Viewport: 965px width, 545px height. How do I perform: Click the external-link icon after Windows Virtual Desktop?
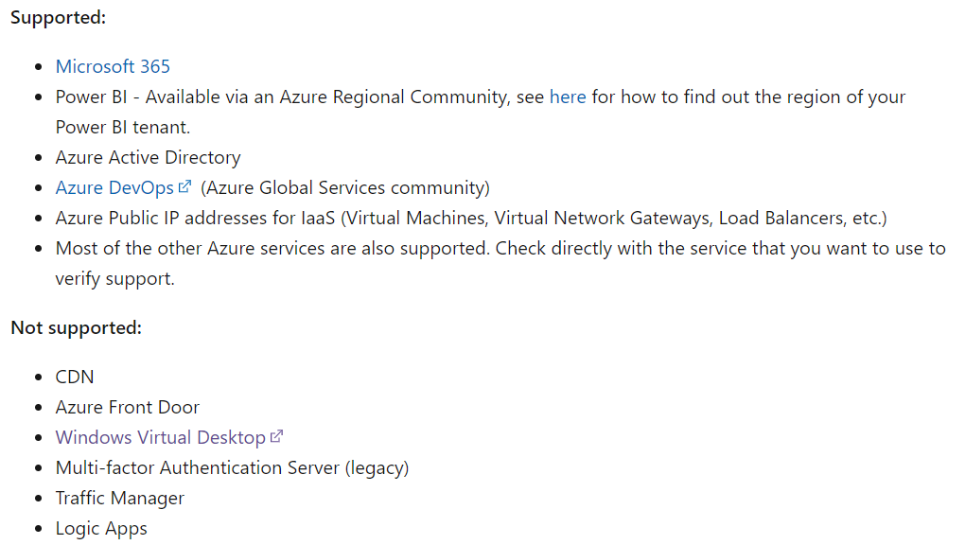[276, 436]
